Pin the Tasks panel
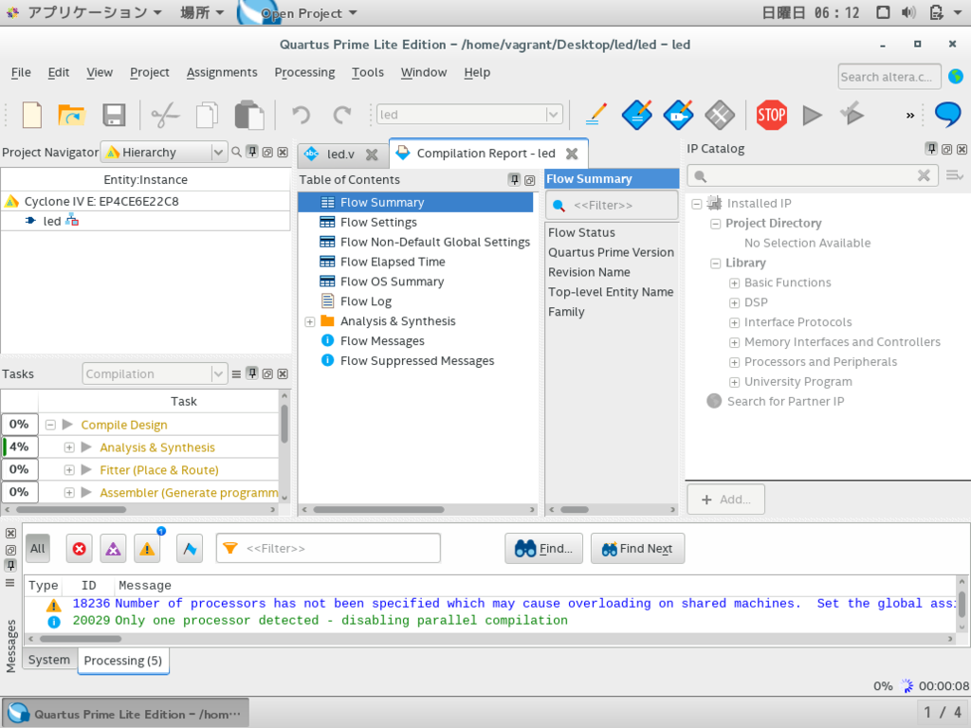 (252, 373)
